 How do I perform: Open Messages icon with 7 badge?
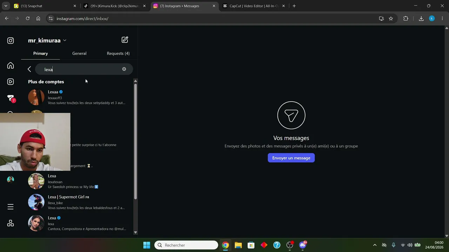[x=11, y=98]
